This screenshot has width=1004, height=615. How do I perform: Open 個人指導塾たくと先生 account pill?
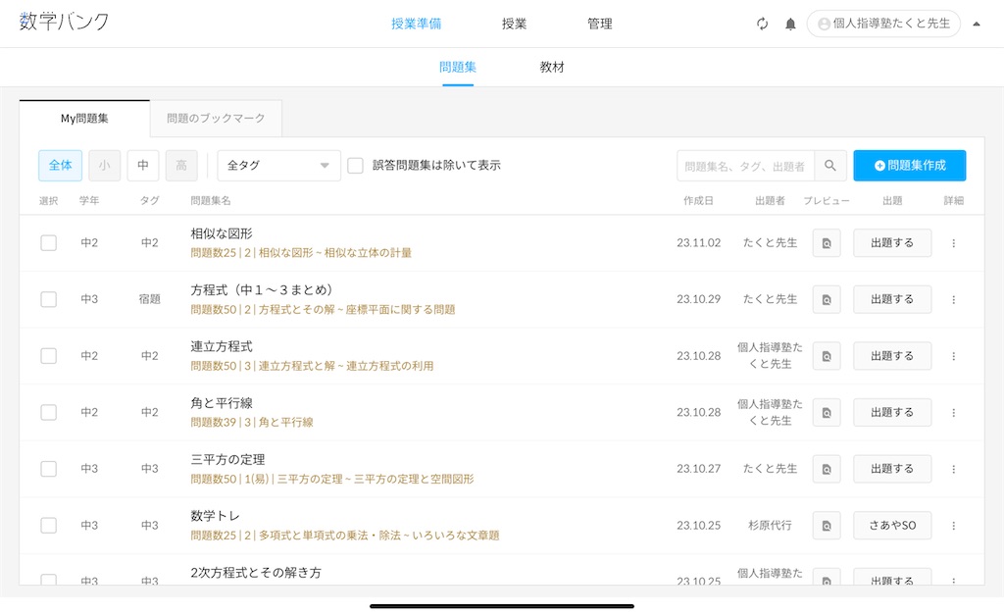tap(883, 24)
